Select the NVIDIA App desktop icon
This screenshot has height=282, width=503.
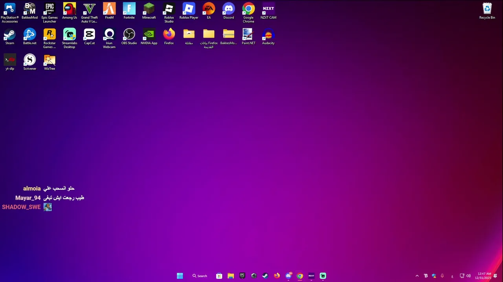pos(149,37)
